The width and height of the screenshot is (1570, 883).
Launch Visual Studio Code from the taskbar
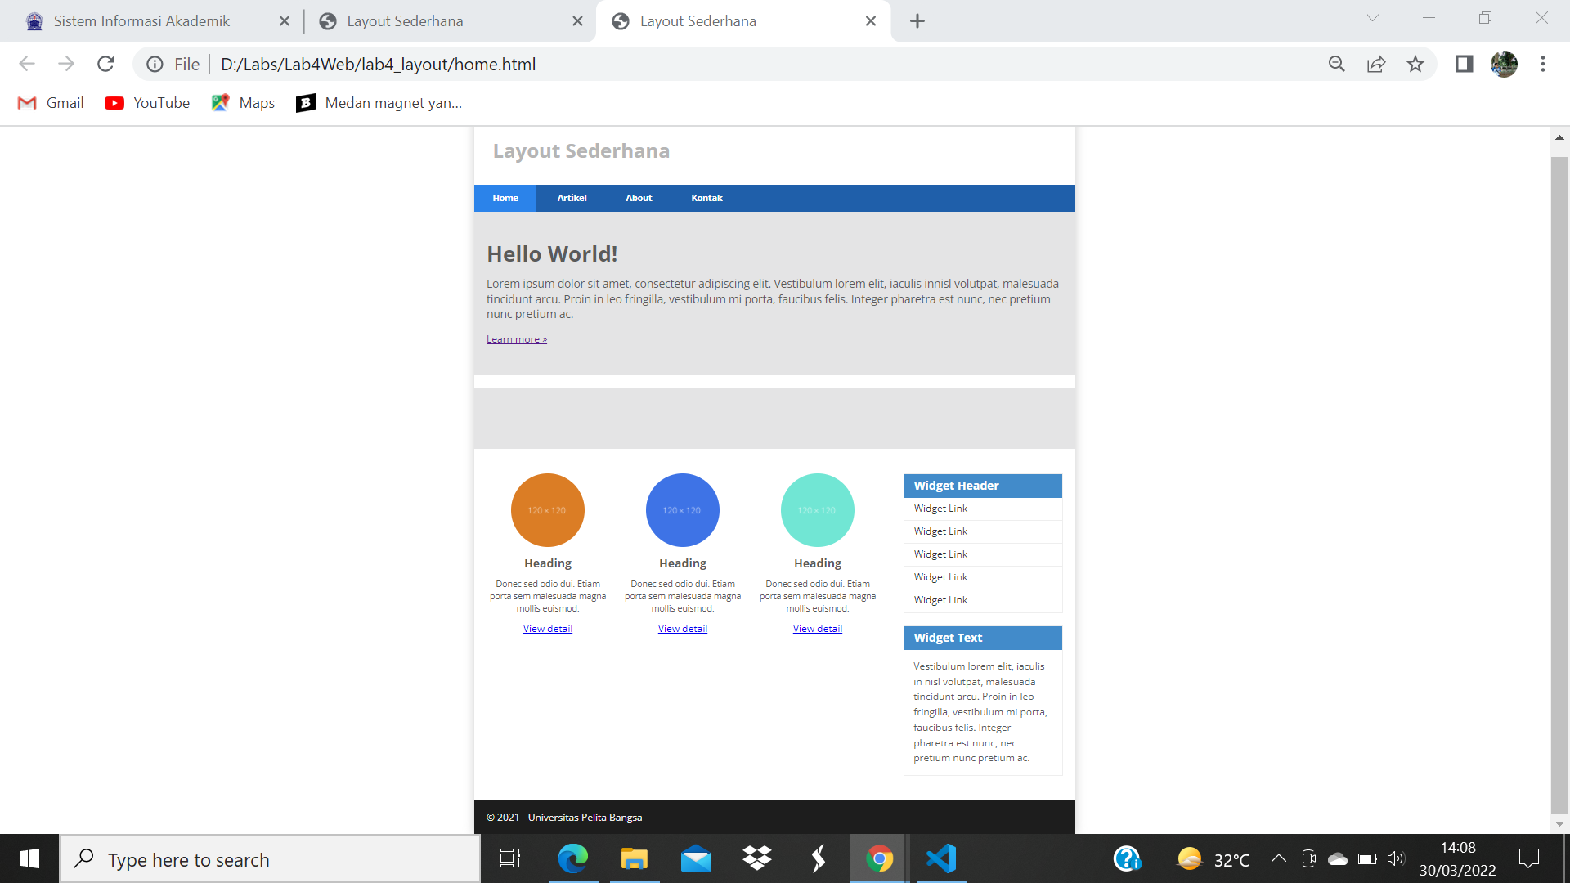coord(941,858)
